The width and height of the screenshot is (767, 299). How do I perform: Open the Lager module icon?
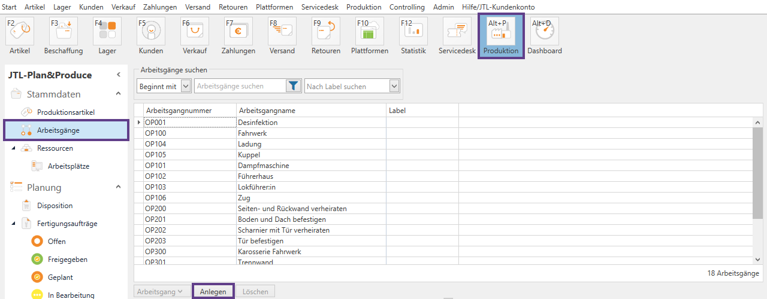coord(107,32)
